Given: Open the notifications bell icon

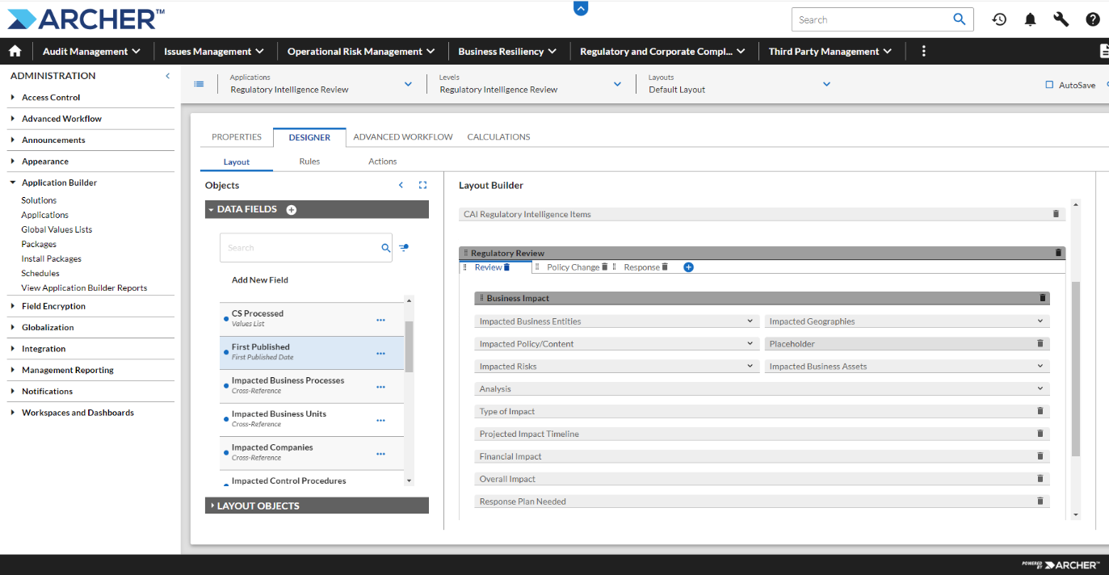Looking at the screenshot, I should pos(1030,19).
